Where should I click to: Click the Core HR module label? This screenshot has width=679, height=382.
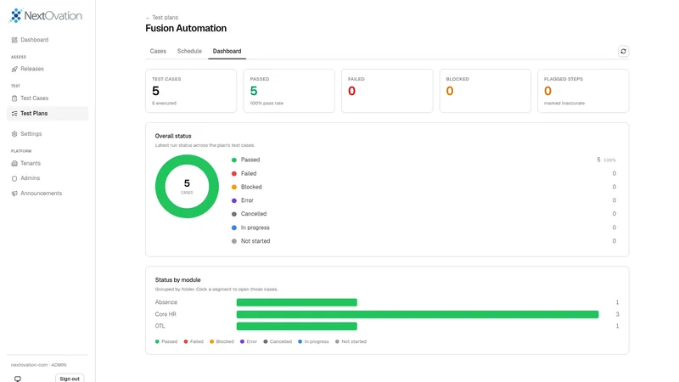[166, 314]
